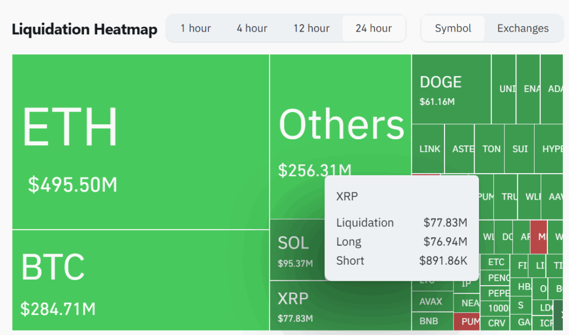Open the BNB heatmap tile
This screenshot has height=335, width=569.
coord(432,321)
